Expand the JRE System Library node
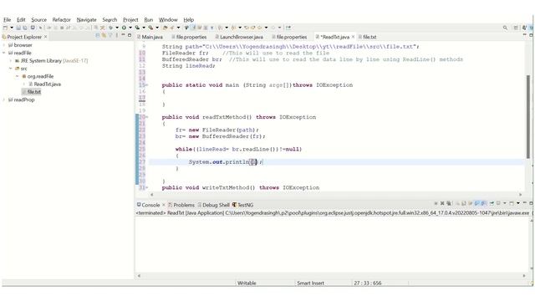 [x=11, y=61]
